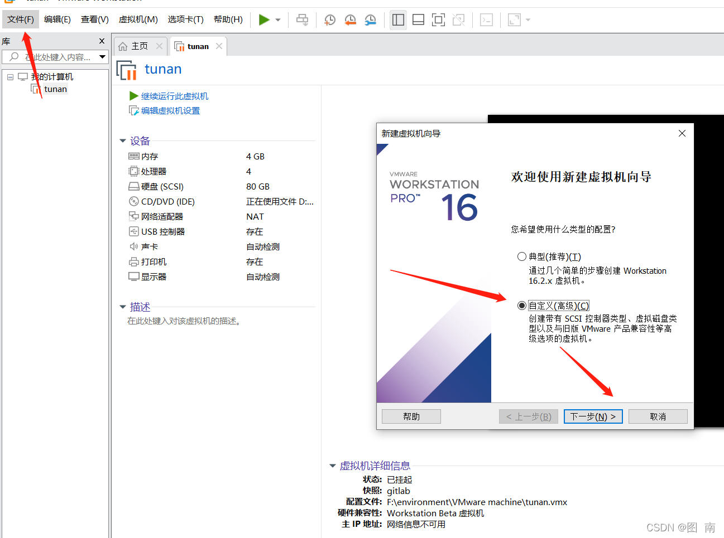Image resolution: width=724 pixels, height=538 pixels.
Task: Click the gitlab snapshot name text
Action: coord(399,491)
